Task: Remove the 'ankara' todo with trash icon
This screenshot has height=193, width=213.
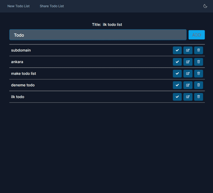Action: coord(198,62)
